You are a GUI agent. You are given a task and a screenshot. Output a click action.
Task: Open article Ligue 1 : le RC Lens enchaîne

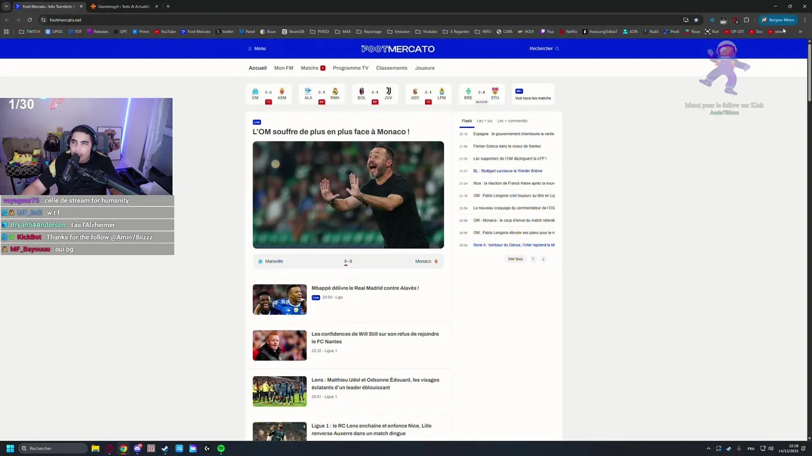371,429
